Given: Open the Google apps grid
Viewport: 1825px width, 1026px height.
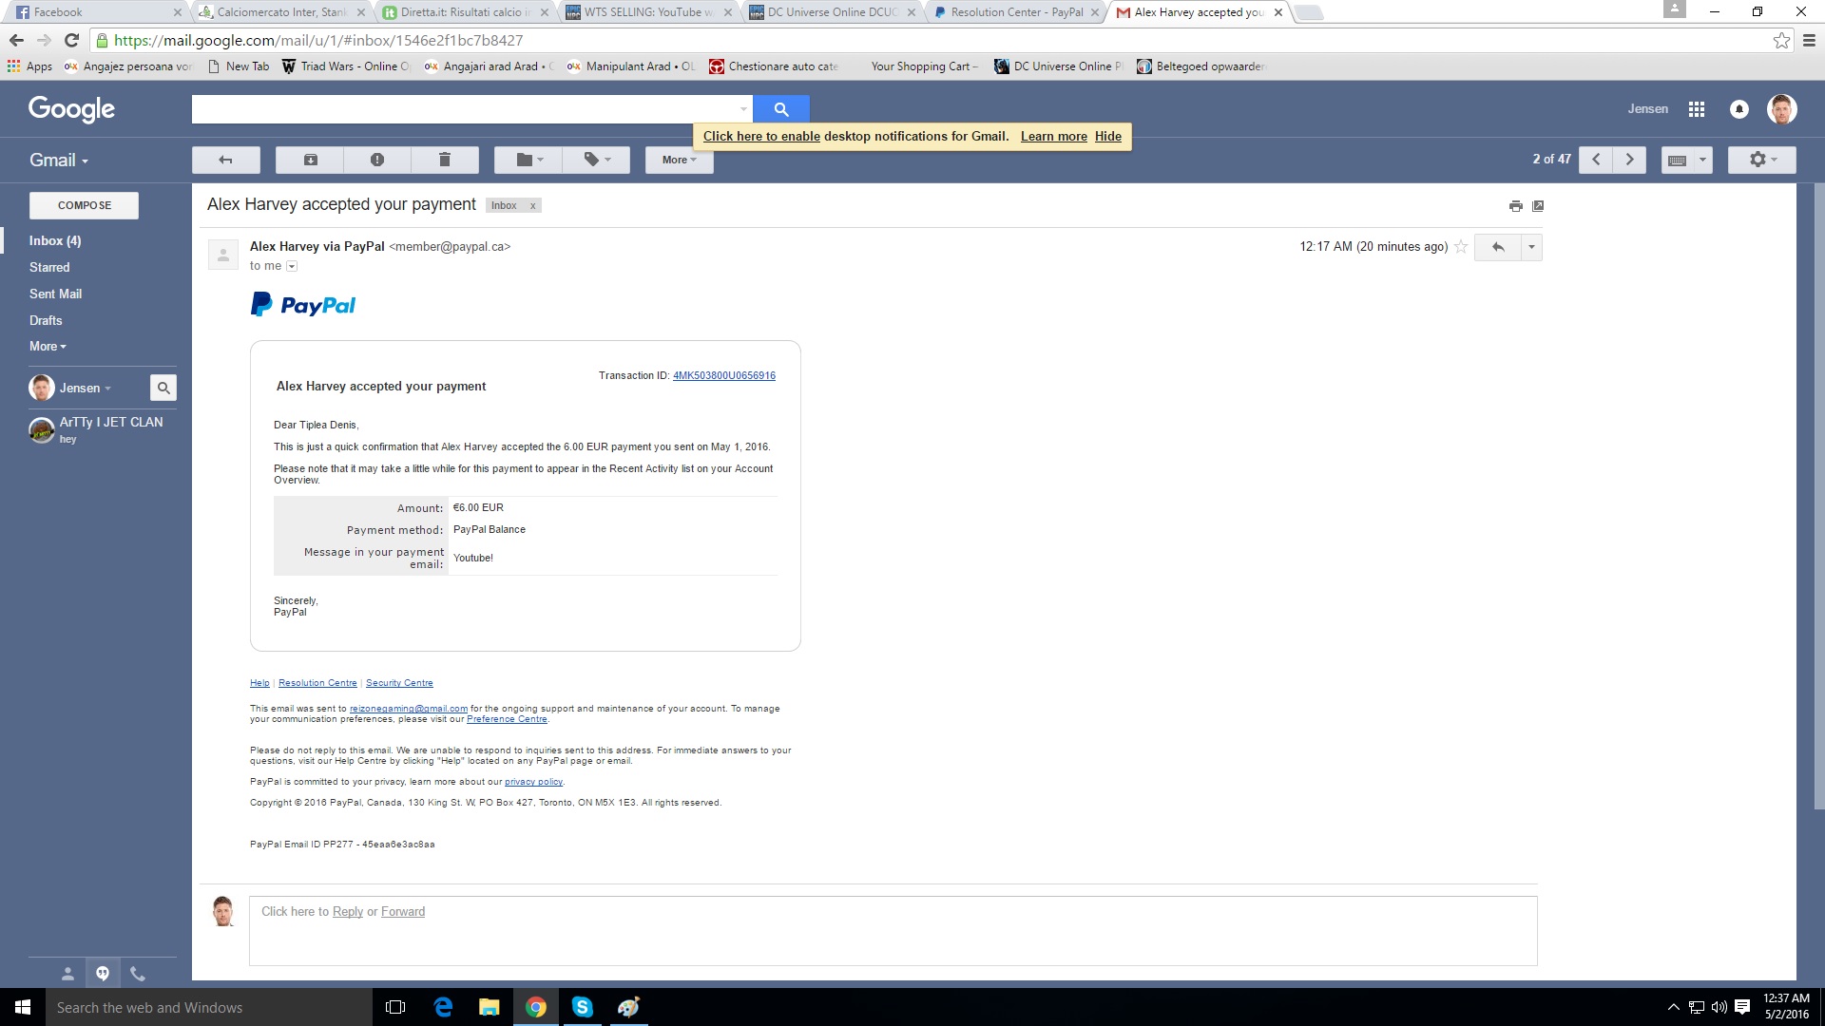Looking at the screenshot, I should 1697,109.
